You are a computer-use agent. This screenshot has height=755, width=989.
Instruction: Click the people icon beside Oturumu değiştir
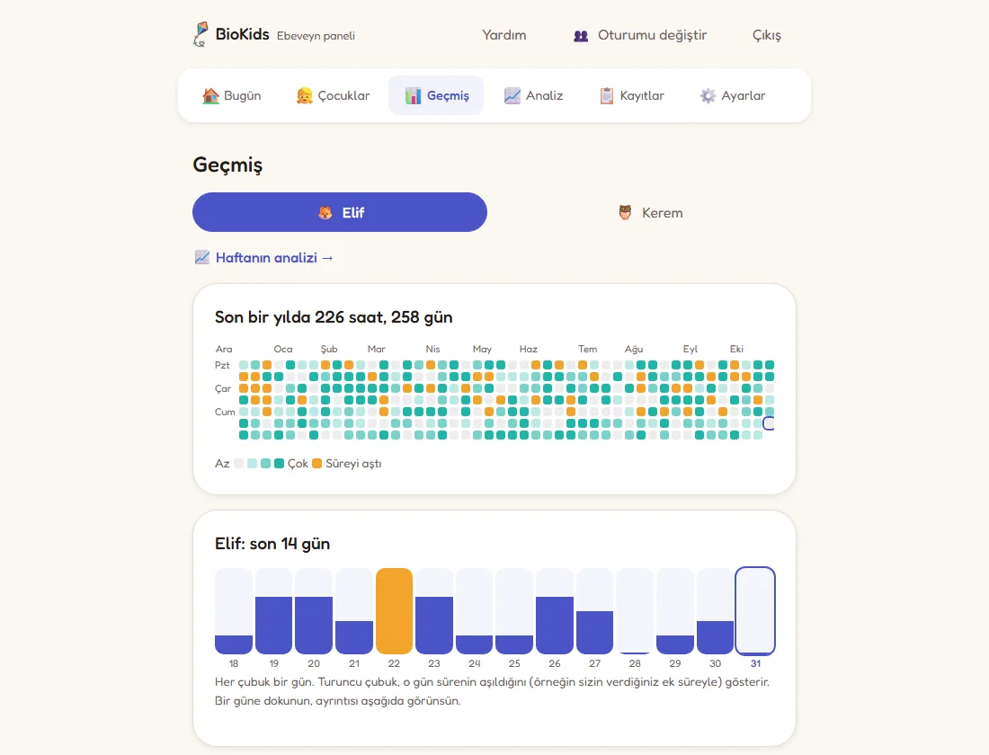(581, 36)
